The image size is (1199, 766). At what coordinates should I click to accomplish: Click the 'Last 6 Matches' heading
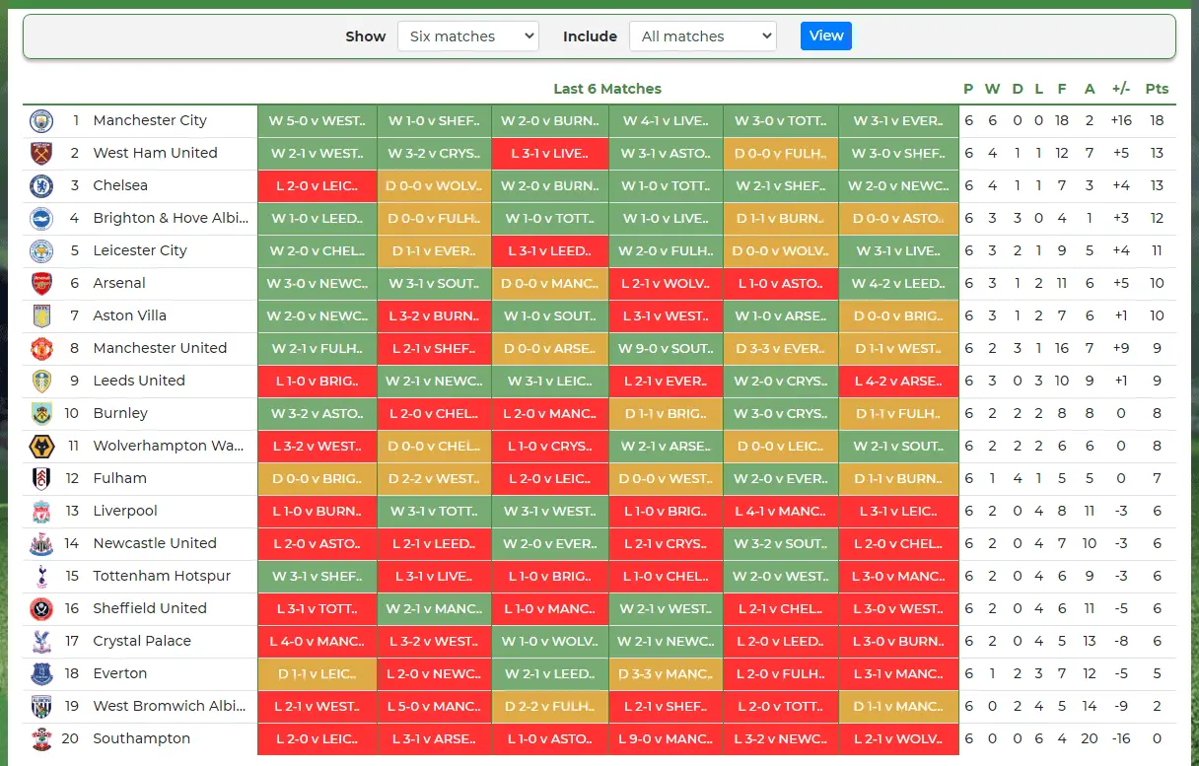(607, 89)
